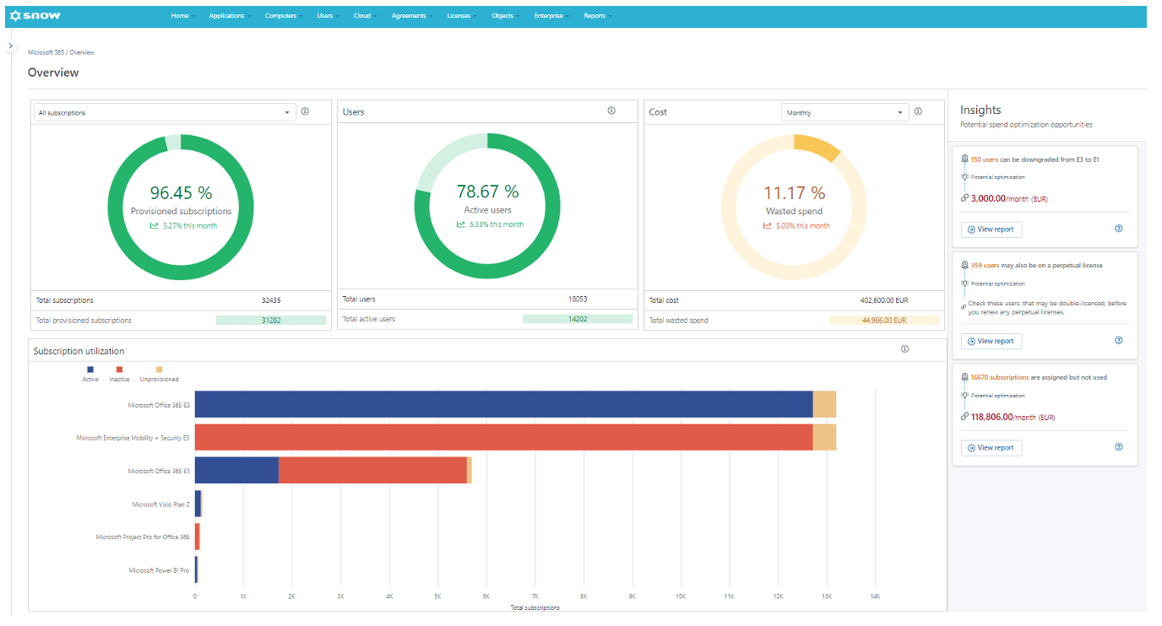The image size is (1162, 626).
Task: Click the Snow logo in the header
Action: coord(35,15)
